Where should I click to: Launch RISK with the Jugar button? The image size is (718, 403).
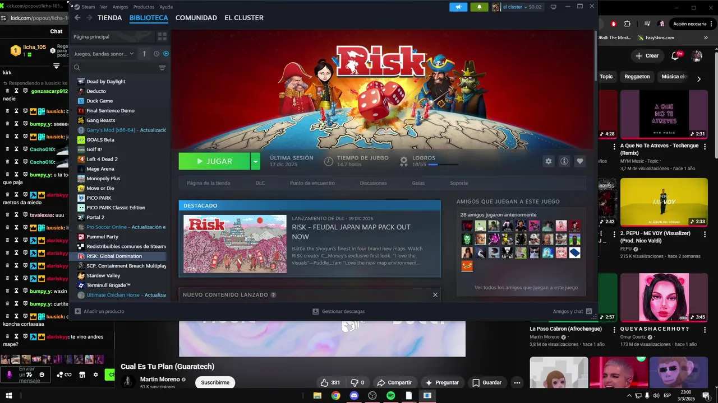[x=214, y=161]
